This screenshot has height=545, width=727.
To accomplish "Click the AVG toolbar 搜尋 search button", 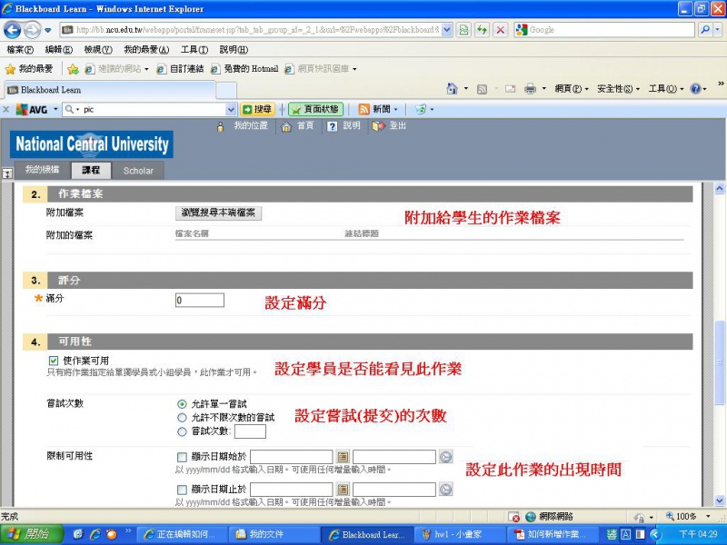I will pos(257,109).
